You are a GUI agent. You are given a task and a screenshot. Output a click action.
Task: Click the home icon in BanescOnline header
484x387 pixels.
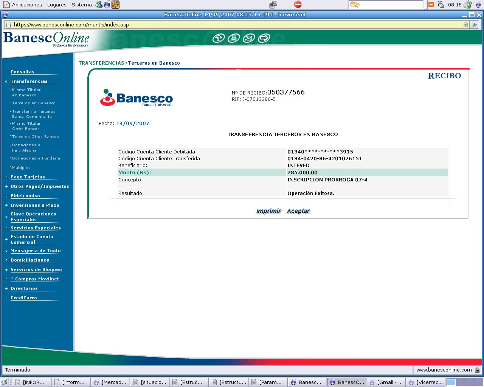pyautogui.click(x=219, y=38)
